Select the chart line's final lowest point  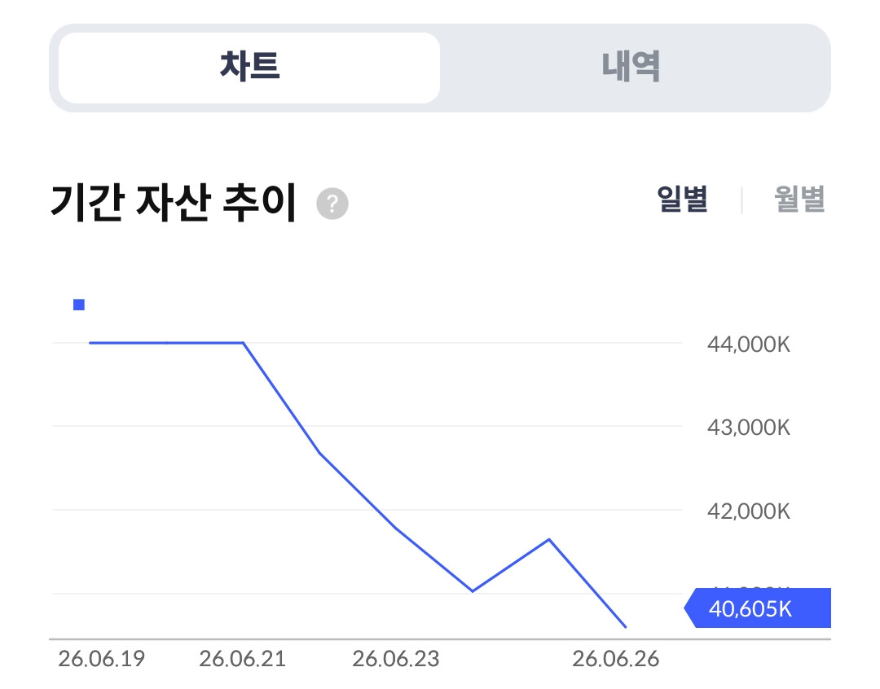pyautogui.click(x=625, y=627)
